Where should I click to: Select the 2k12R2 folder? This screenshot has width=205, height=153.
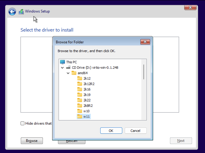tap(89, 84)
